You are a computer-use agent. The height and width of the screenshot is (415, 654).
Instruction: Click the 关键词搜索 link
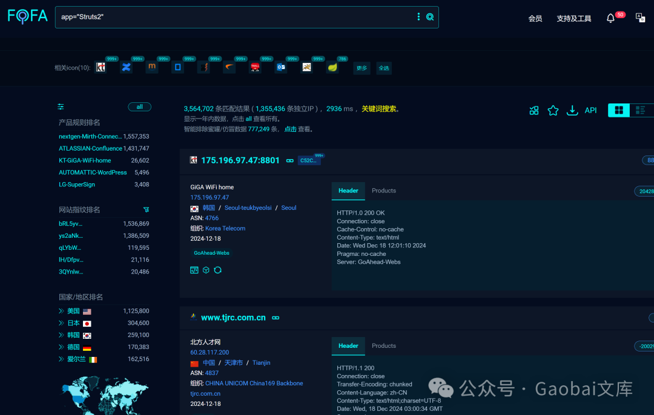(x=378, y=109)
